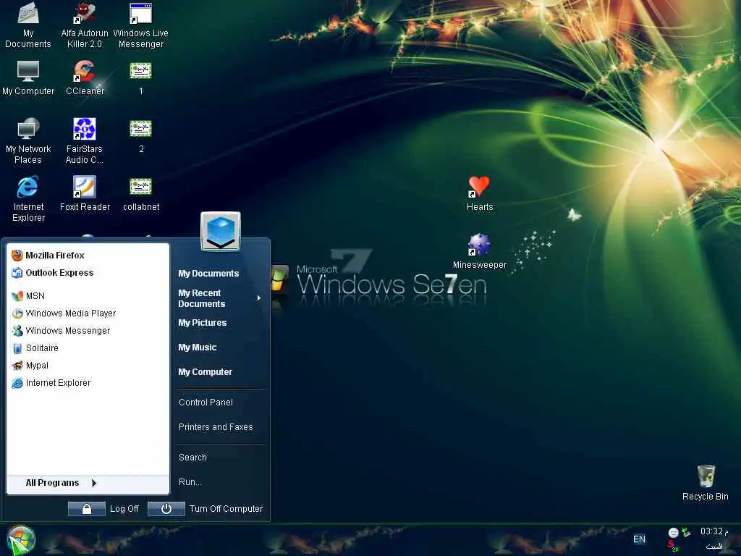Open the Recycle Bin
The image size is (741, 556).
[706, 483]
